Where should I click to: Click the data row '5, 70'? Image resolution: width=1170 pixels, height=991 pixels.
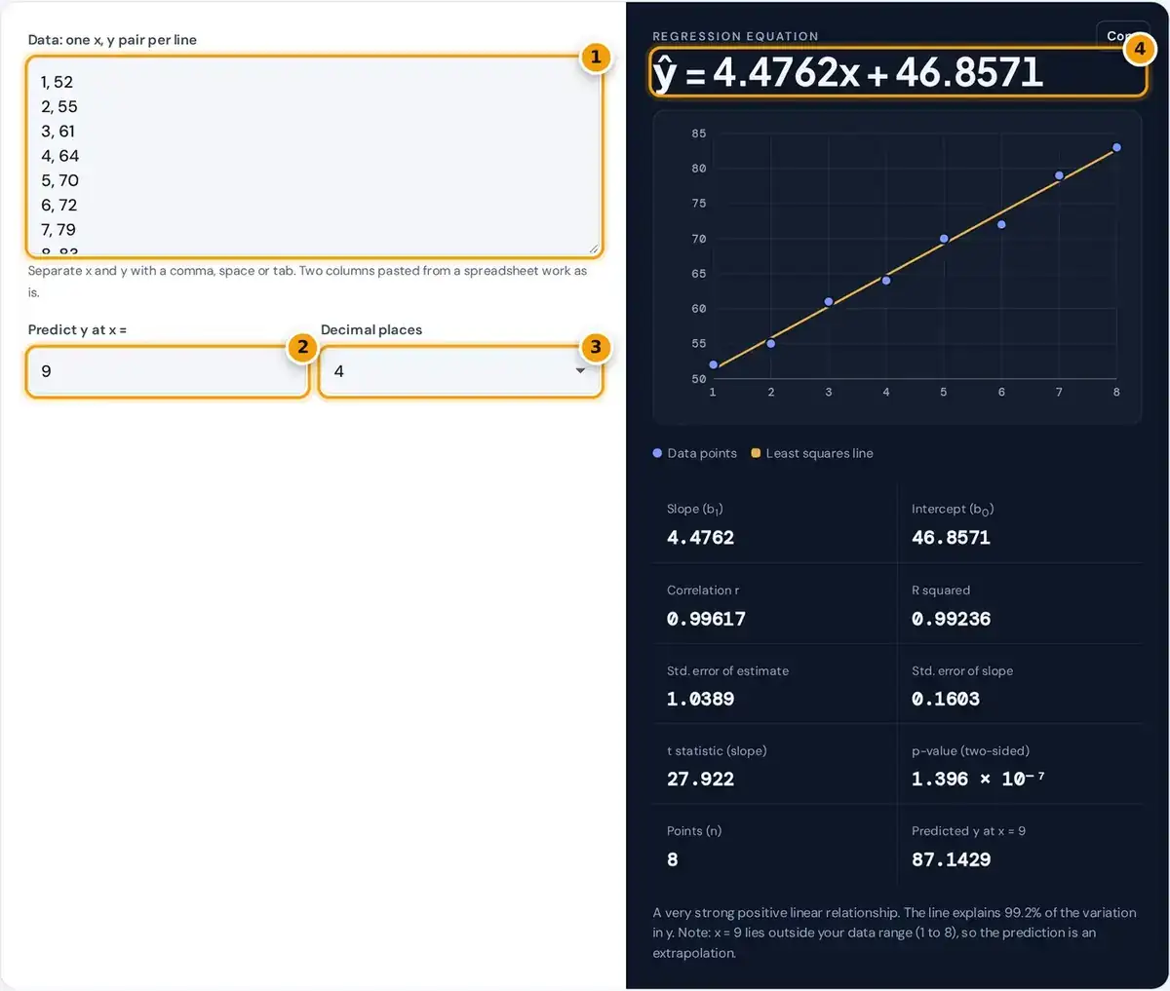[59, 181]
